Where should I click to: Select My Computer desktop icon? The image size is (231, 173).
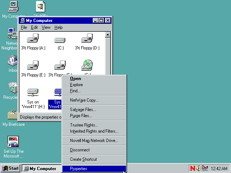click(13, 6)
